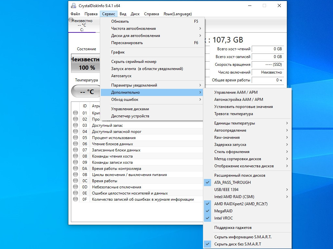Screen dimensions: 333x249
Task: Open the Диск menu in menu bar
Action: pos(135,14)
